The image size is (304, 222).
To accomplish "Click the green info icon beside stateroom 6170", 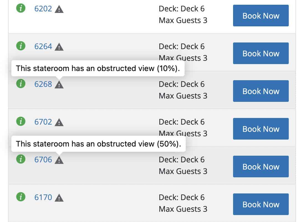I will pos(21,197).
